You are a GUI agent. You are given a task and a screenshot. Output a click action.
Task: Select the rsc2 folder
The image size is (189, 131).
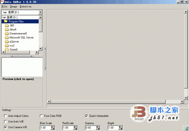pos(12,45)
